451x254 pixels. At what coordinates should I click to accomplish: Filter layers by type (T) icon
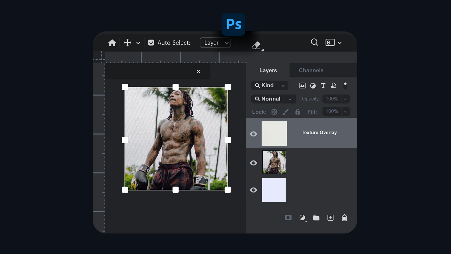point(323,85)
